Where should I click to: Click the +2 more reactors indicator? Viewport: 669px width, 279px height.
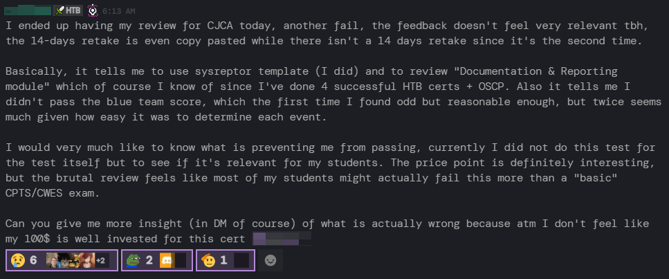coord(101,261)
